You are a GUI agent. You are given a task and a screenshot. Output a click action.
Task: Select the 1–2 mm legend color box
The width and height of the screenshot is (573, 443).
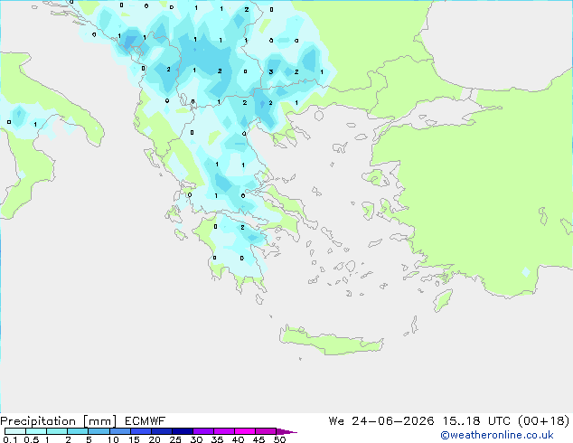point(57,431)
